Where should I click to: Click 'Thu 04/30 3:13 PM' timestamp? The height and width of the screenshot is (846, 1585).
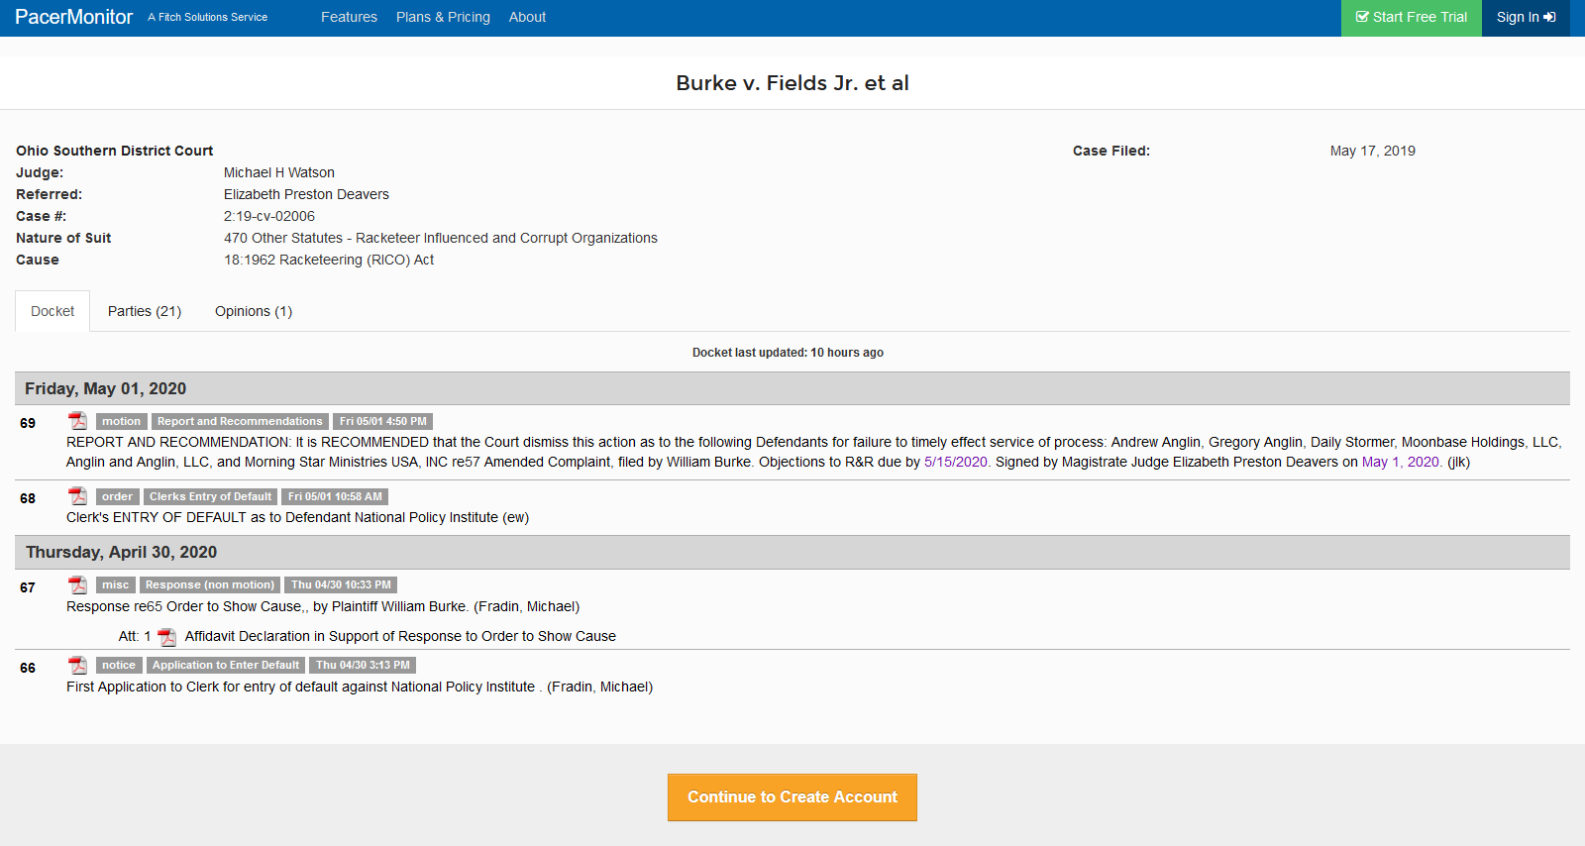click(x=363, y=665)
